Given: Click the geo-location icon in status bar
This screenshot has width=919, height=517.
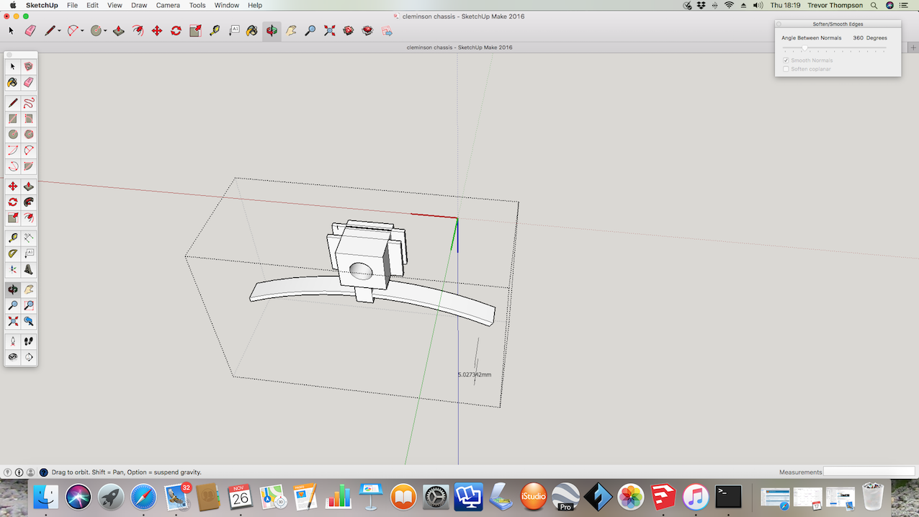Looking at the screenshot, I should point(7,472).
